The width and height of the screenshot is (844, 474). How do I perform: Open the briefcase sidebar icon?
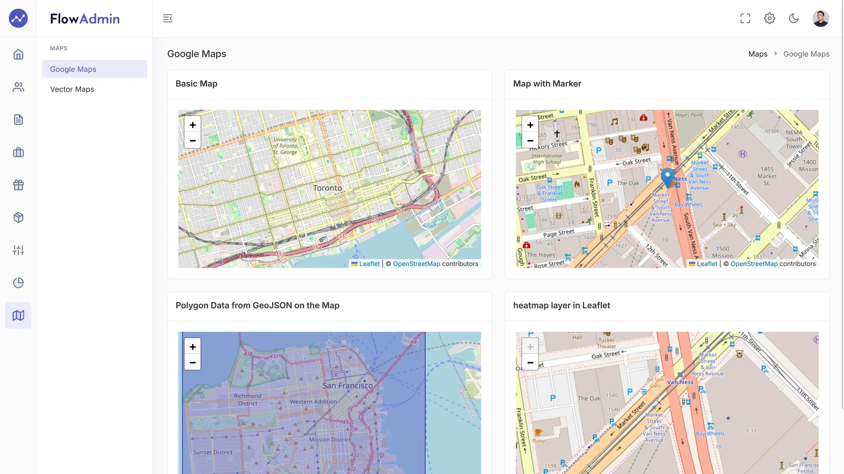coord(18,152)
